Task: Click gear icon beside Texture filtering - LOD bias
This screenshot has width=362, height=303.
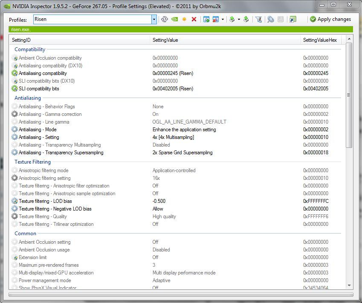Action: [x=14, y=201]
